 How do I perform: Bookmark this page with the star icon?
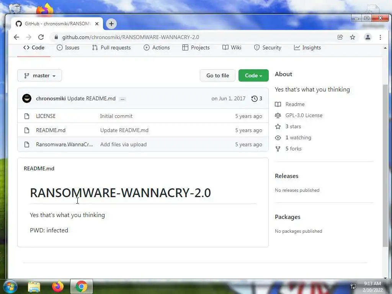tap(353, 37)
